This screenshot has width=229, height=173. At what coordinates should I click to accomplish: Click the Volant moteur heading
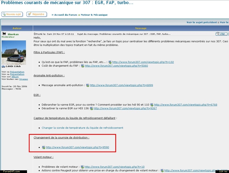click(43, 157)
